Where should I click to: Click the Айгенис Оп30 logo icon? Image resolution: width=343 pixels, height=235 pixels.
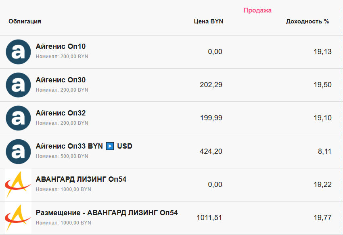tap(18, 85)
